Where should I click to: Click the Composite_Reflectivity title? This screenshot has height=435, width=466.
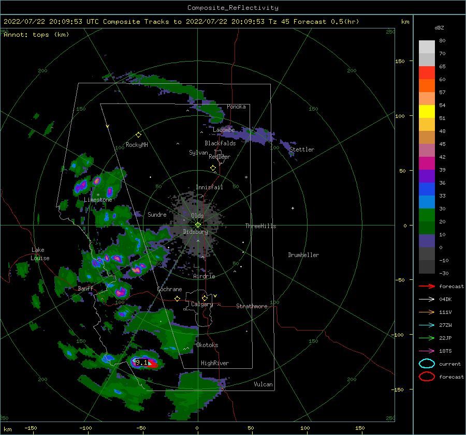click(x=232, y=8)
